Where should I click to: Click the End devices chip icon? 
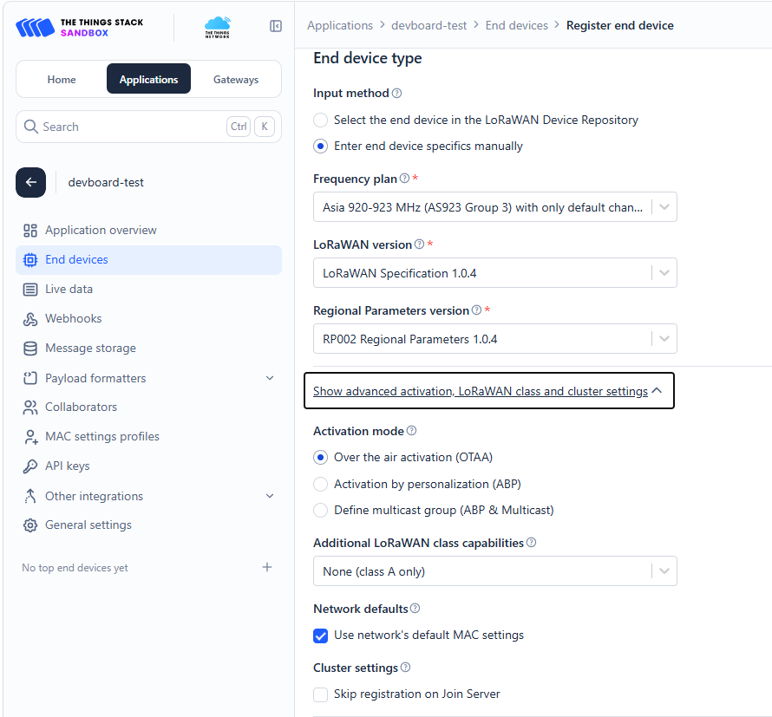coord(30,260)
